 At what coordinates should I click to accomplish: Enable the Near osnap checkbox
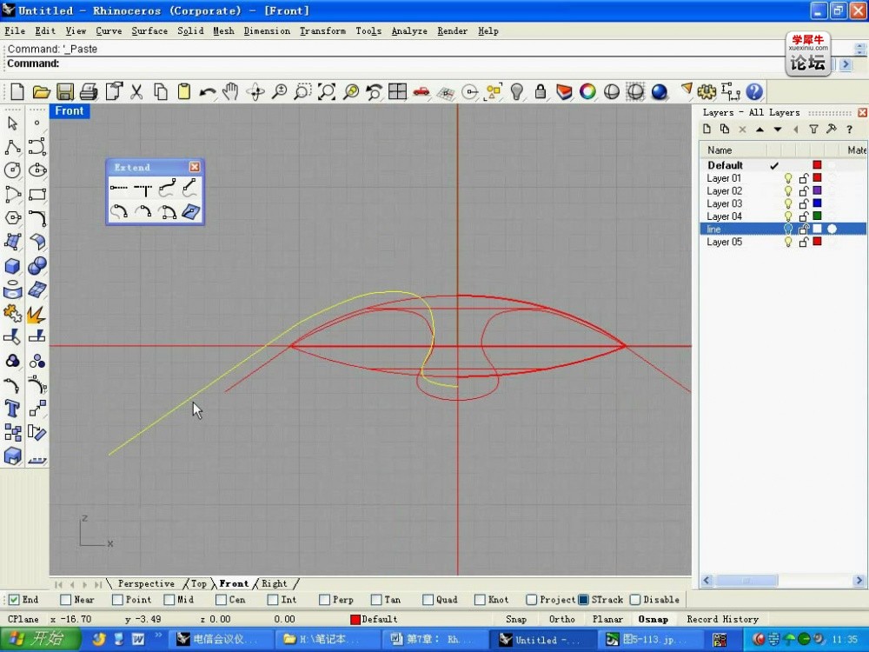65,600
